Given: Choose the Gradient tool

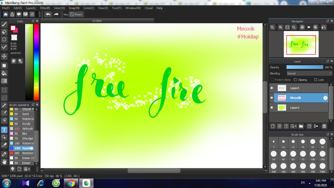Looking at the screenshot, I should coord(4,81).
